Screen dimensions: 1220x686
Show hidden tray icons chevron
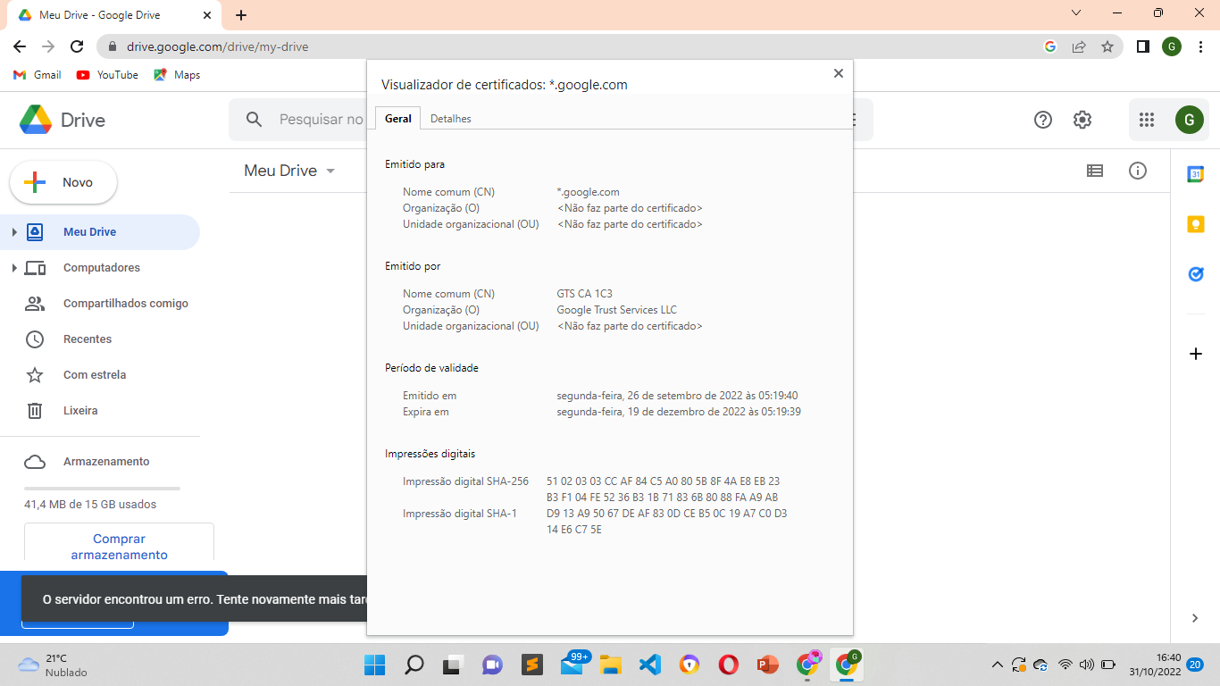[x=998, y=665]
